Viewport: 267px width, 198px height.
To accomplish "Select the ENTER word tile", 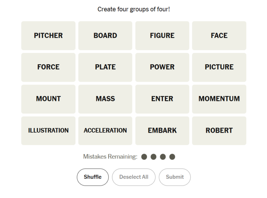I will coord(162,99).
